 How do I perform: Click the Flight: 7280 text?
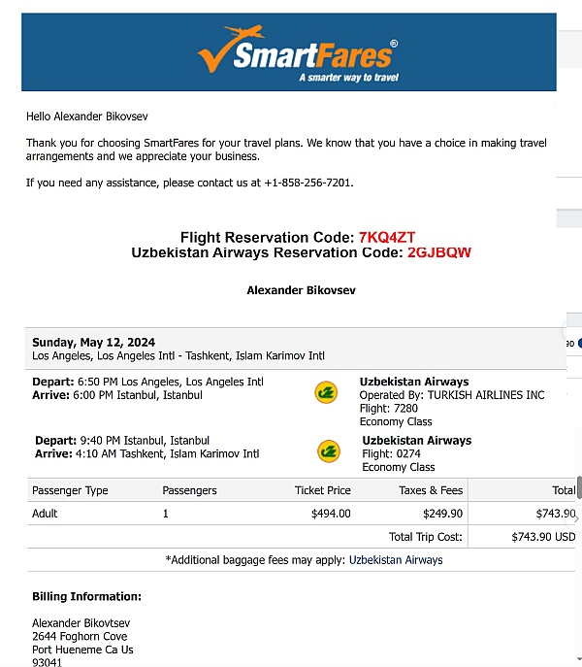pyautogui.click(x=389, y=409)
